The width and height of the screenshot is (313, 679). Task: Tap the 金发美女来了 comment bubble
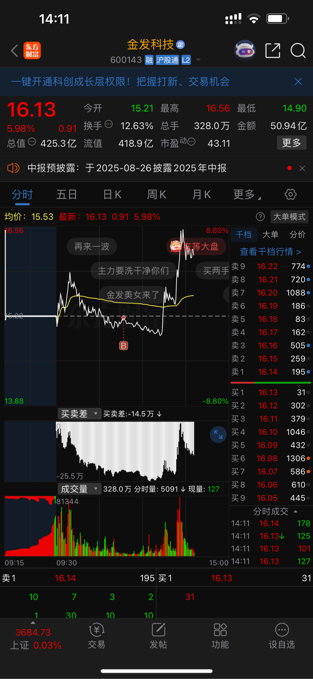[x=133, y=295]
